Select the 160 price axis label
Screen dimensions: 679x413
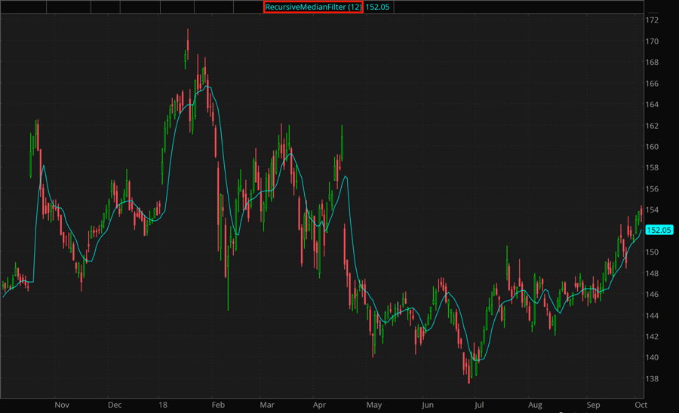(x=653, y=146)
